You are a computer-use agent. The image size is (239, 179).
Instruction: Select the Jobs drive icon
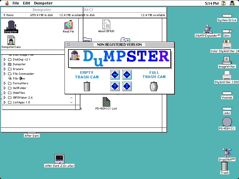(227, 109)
